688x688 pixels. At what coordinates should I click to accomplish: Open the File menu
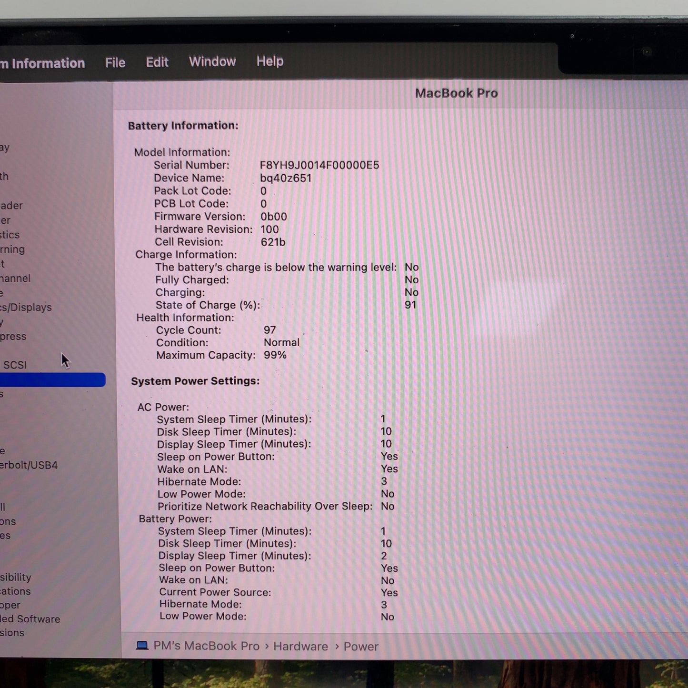pos(115,63)
